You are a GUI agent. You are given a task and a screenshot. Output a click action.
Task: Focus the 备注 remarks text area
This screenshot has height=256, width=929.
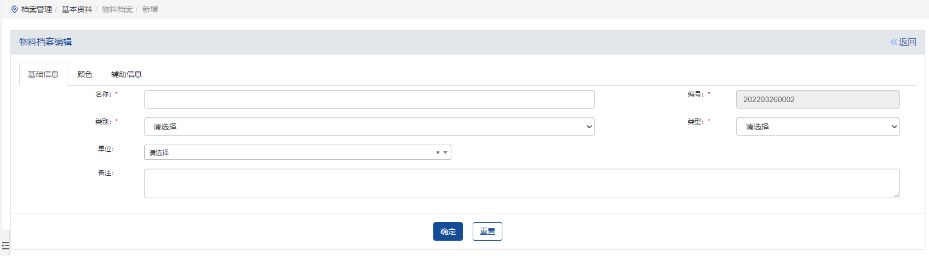click(520, 183)
